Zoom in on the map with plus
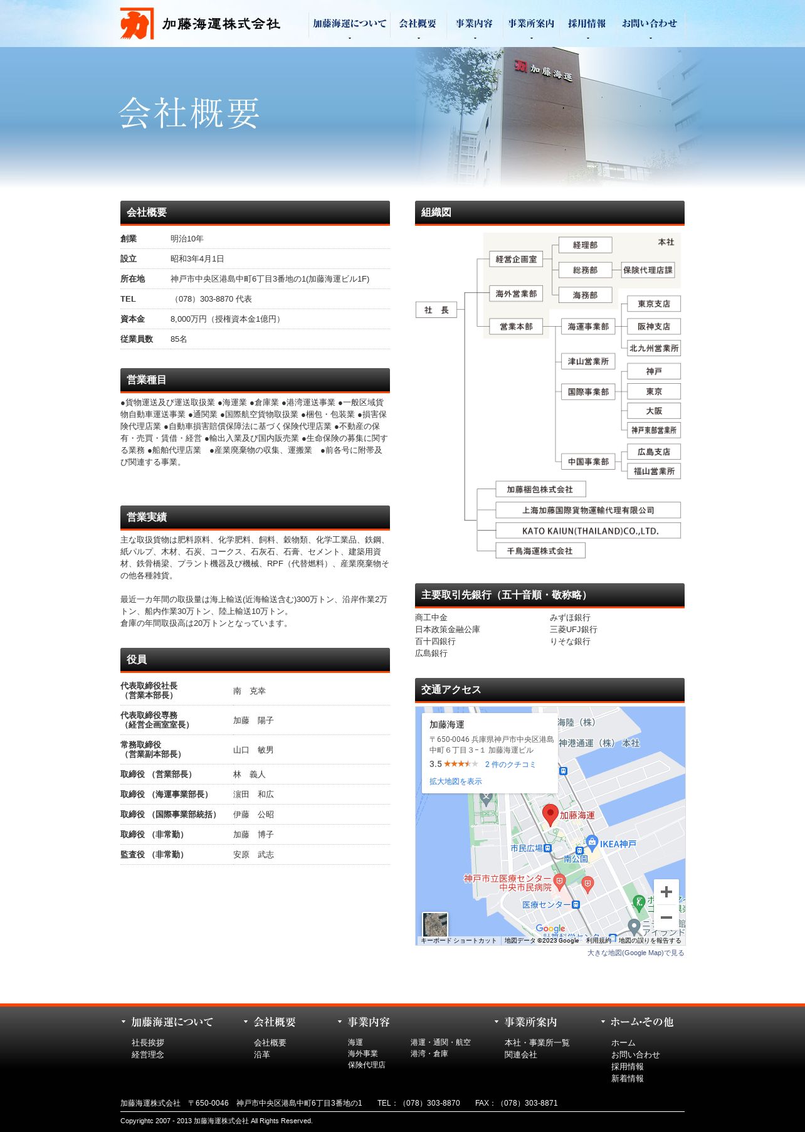The width and height of the screenshot is (805, 1132). pos(666,892)
